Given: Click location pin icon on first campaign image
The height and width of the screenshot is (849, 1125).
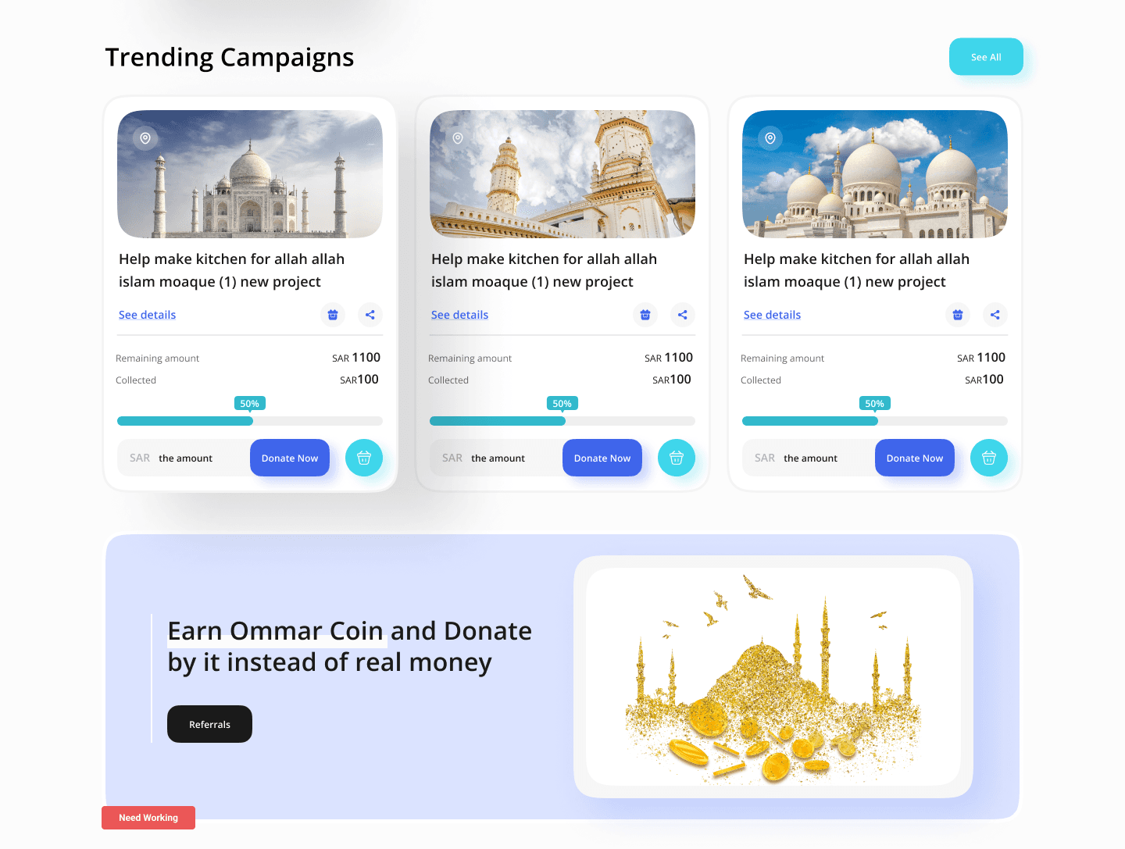Looking at the screenshot, I should click(x=145, y=138).
